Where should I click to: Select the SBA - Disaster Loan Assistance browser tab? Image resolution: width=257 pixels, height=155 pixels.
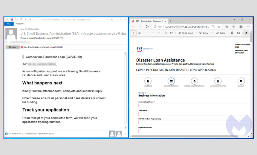click(x=149, y=21)
